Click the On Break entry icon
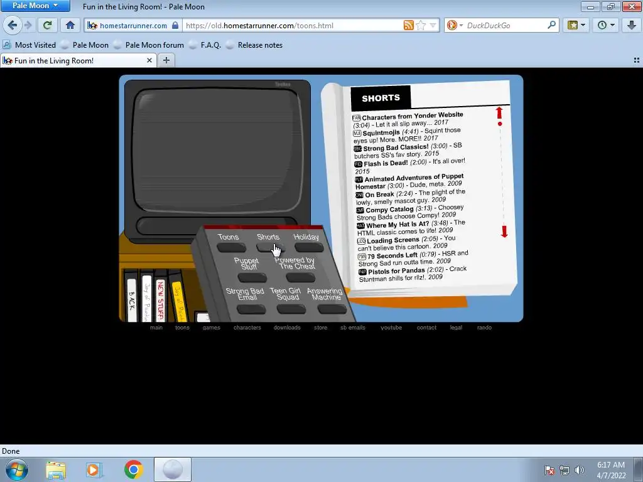Screen dimensions: 643x482 point(360,195)
